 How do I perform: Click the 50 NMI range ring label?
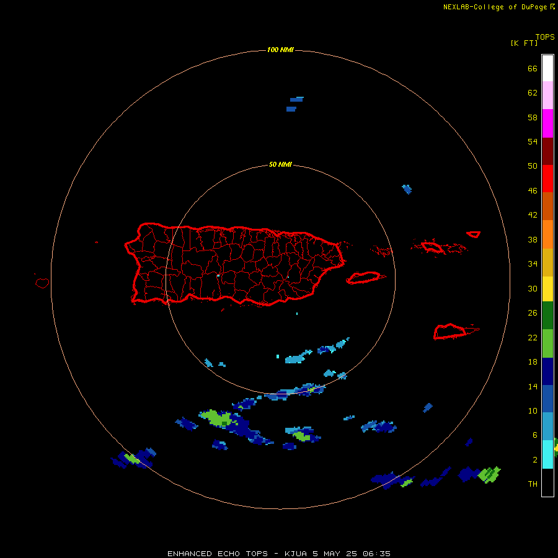pos(280,164)
